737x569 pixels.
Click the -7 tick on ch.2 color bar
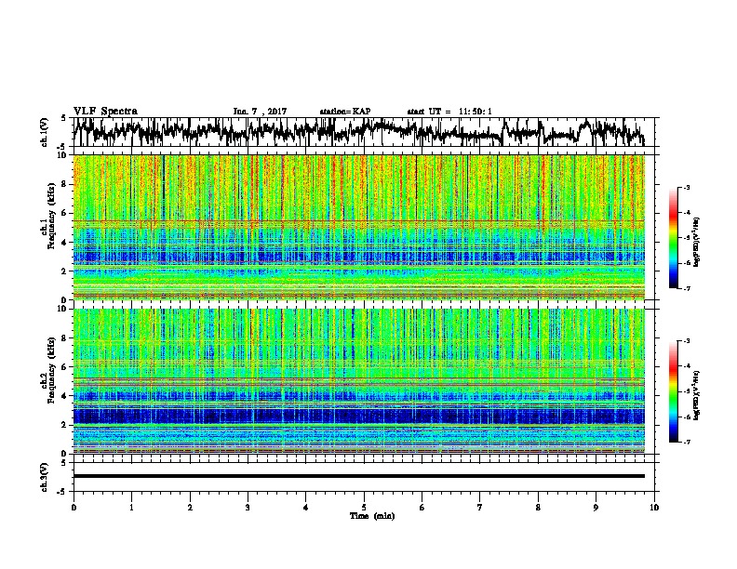click(x=687, y=443)
